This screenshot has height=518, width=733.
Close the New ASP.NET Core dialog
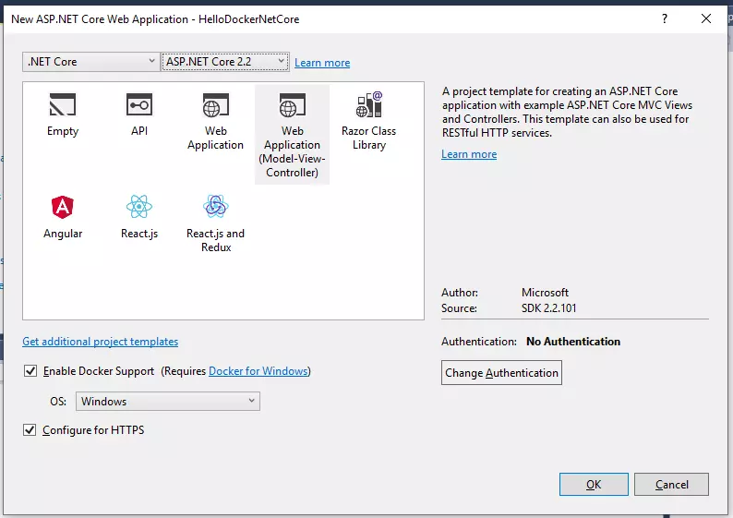tap(706, 18)
